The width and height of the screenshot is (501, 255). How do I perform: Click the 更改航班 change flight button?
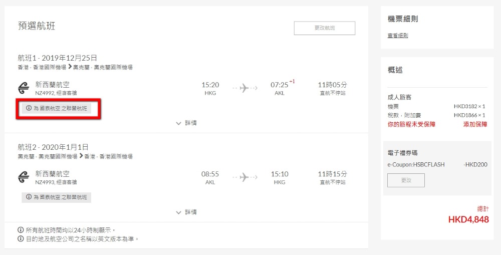tap(325, 28)
